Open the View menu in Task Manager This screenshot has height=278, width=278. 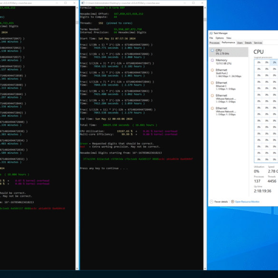tap(229, 38)
